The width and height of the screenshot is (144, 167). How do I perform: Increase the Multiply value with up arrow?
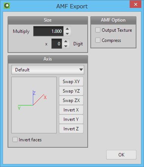coord(67,29)
